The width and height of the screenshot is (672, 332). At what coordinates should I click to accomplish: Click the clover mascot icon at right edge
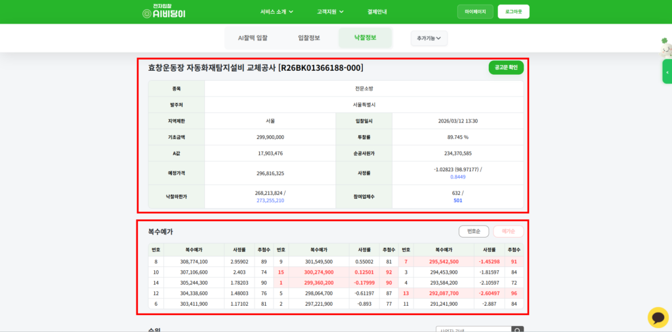[664, 46]
